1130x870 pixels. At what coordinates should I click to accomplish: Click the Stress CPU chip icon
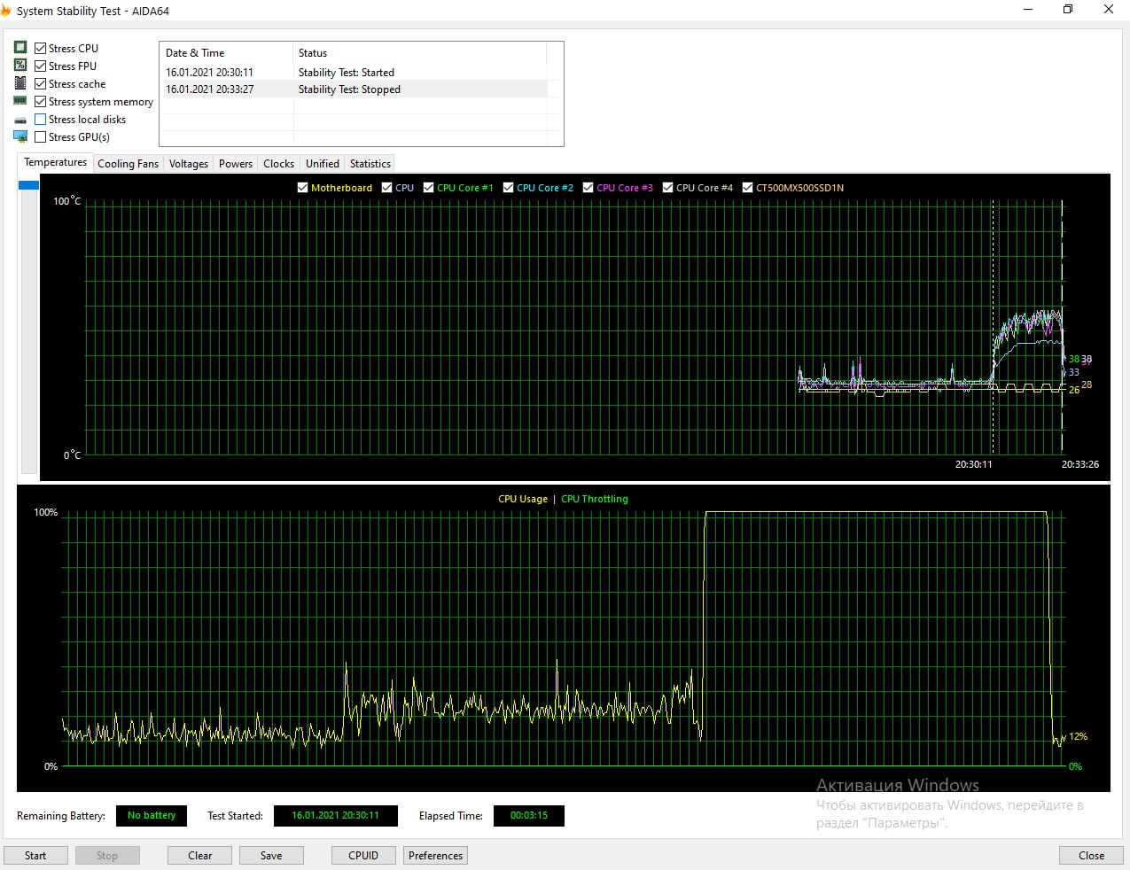(x=20, y=48)
